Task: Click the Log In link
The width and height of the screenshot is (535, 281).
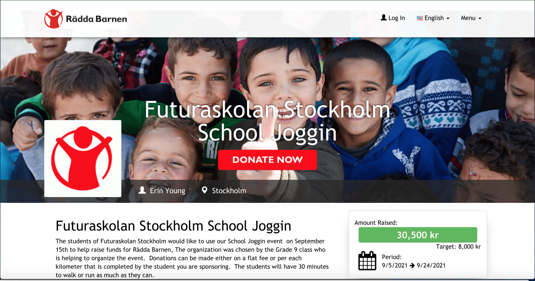Action: pos(393,18)
